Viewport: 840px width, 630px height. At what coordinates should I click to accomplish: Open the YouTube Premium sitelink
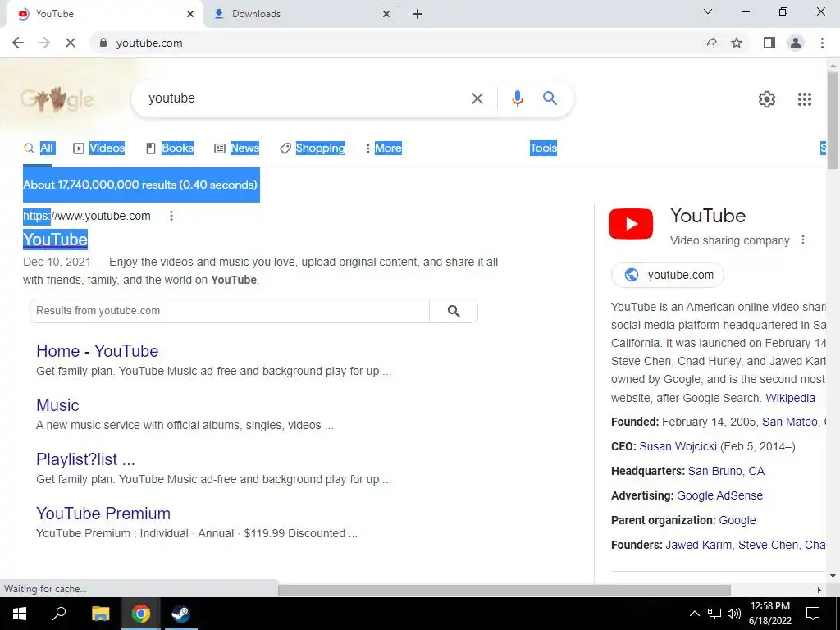pos(103,514)
